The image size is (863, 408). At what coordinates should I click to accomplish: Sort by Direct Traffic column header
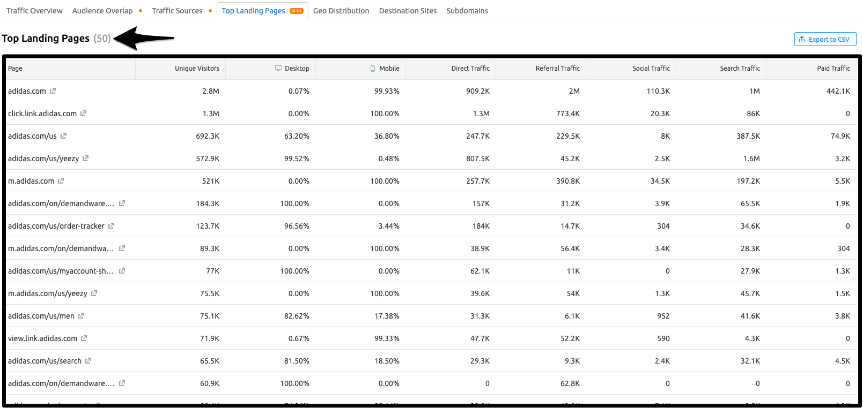(470, 69)
